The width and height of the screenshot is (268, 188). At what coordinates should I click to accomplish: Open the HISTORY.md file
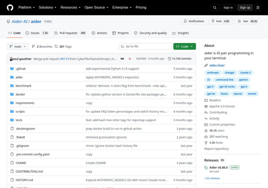pyautogui.click(x=24, y=180)
